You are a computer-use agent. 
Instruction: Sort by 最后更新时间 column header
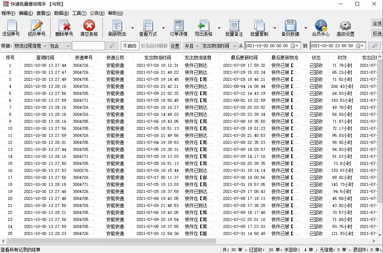pyautogui.click(x=244, y=58)
